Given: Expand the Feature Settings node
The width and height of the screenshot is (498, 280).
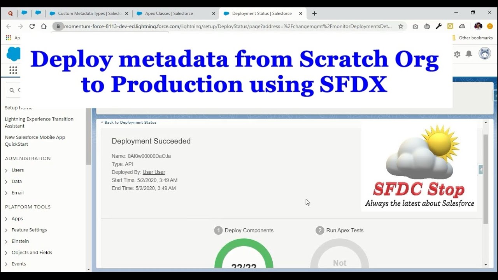Looking at the screenshot, I should (6, 230).
